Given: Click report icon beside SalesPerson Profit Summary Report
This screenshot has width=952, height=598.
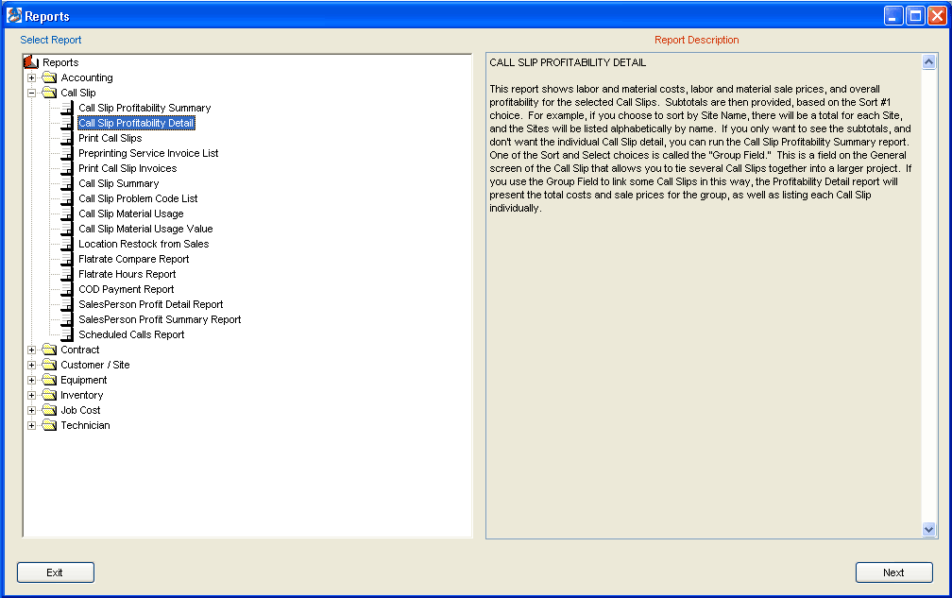Looking at the screenshot, I should [67, 320].
